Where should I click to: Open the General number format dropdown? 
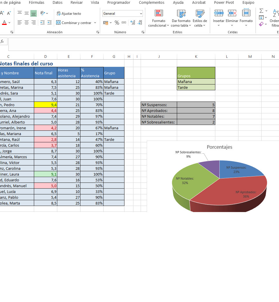(x=141, y=14)
